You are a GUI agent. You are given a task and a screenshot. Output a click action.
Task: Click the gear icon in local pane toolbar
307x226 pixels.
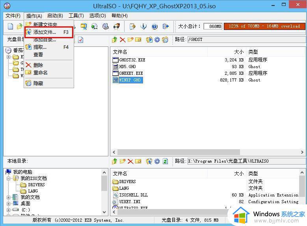pyautogui.click(x=157, y=161)
